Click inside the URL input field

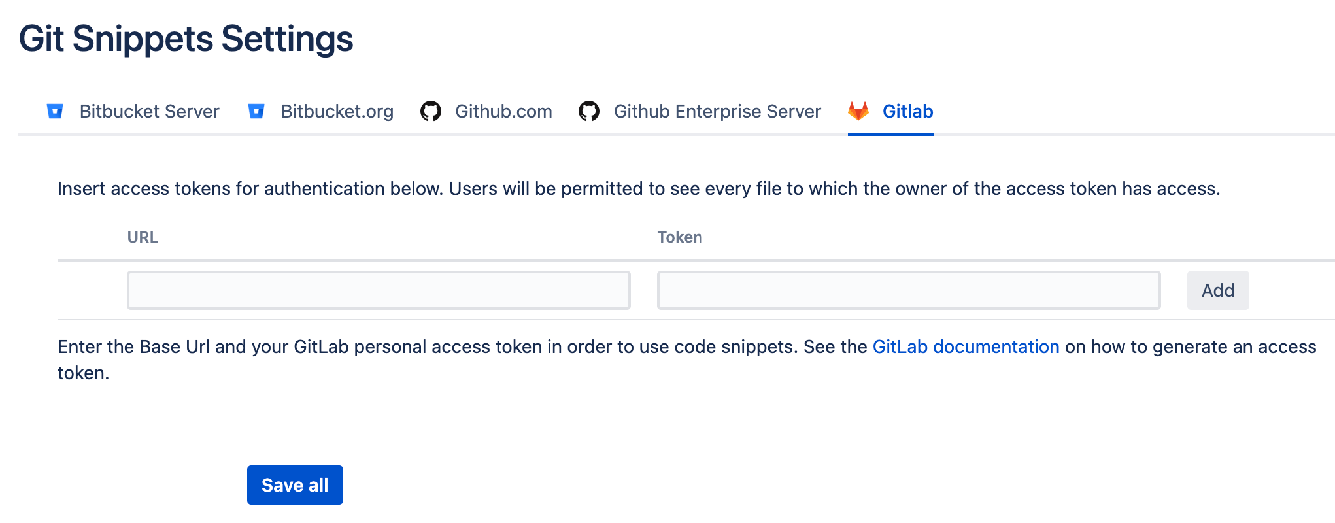tap(378, 290)
